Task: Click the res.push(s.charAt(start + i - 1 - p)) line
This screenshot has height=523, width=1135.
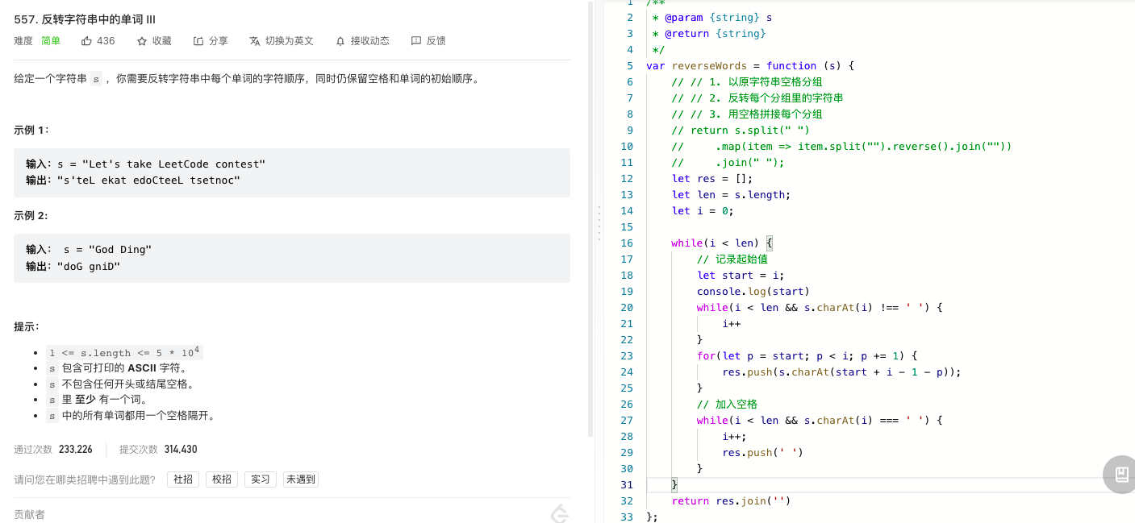Action: (x=842, y=371)
